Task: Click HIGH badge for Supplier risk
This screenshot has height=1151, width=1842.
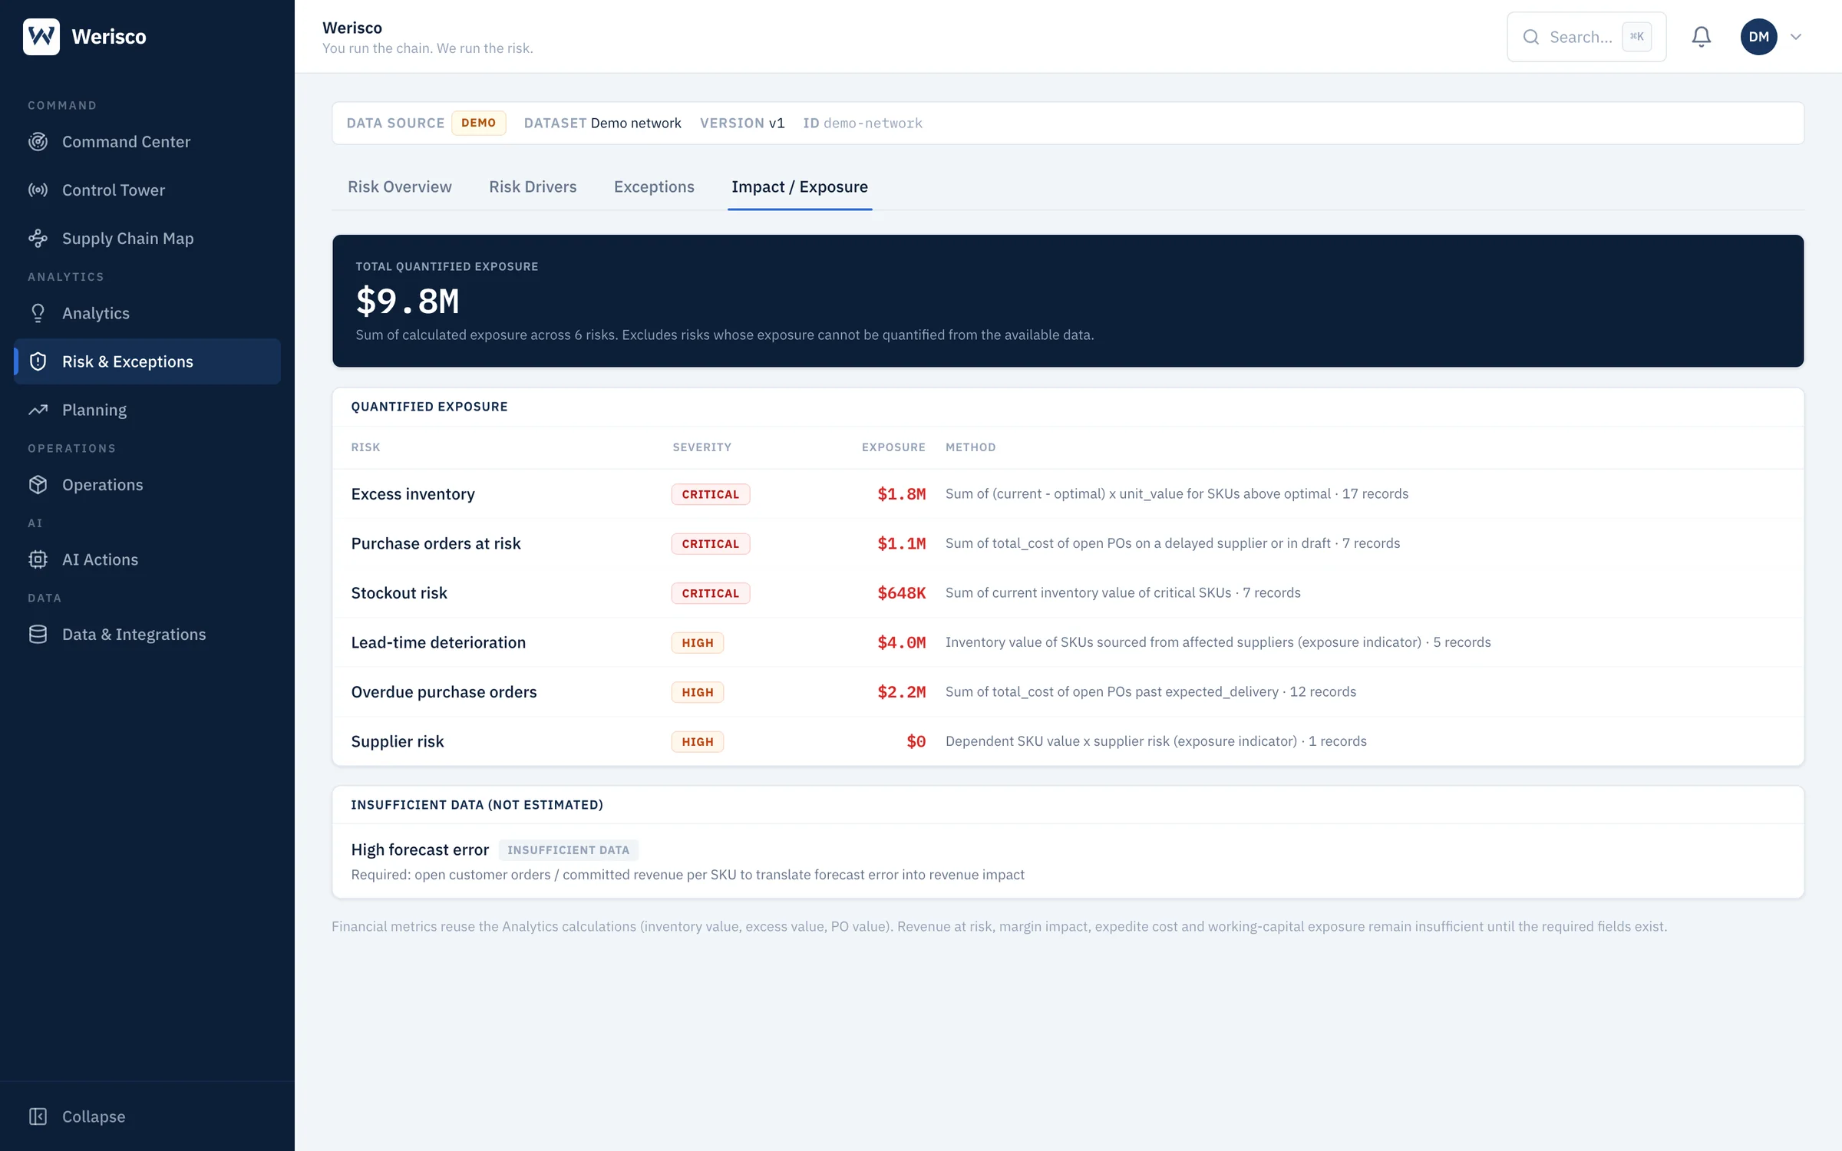Action: 698,742
